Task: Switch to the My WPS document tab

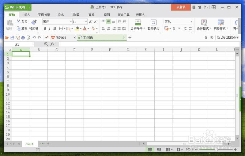Action: click(61, 37)
